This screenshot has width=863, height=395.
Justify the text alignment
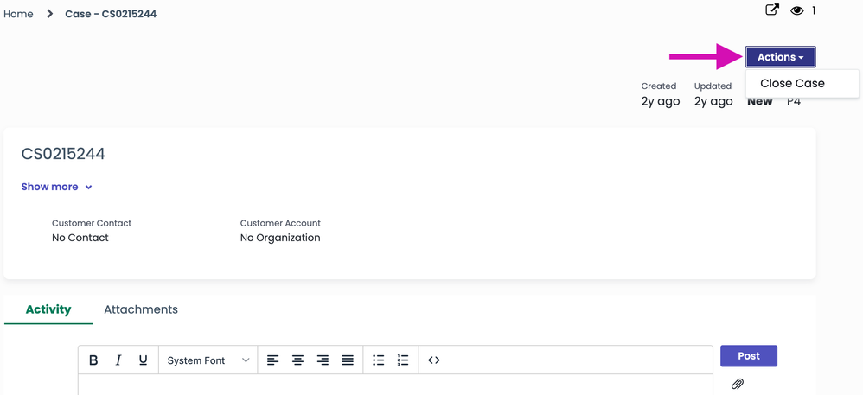[348, 360]
